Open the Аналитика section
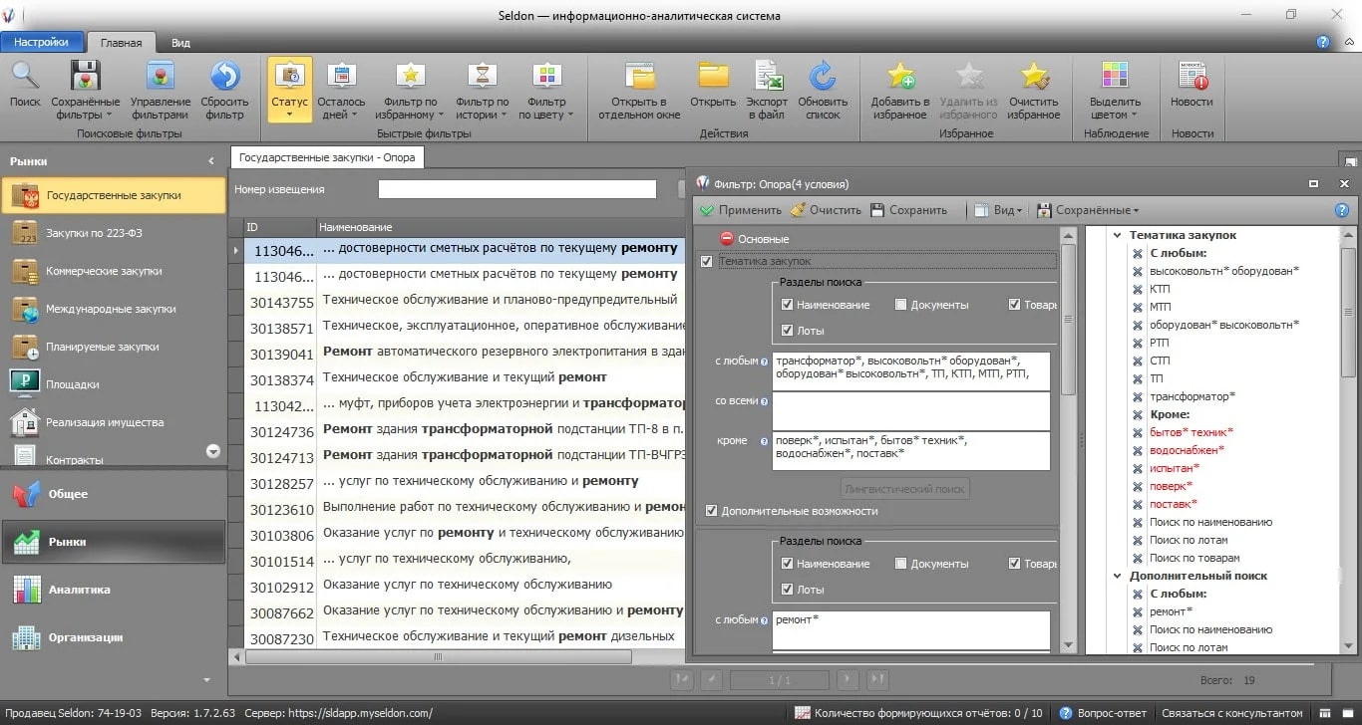The width and height of the screenshot is (1362, 725). pyautogui.click(x=114, y=590)
